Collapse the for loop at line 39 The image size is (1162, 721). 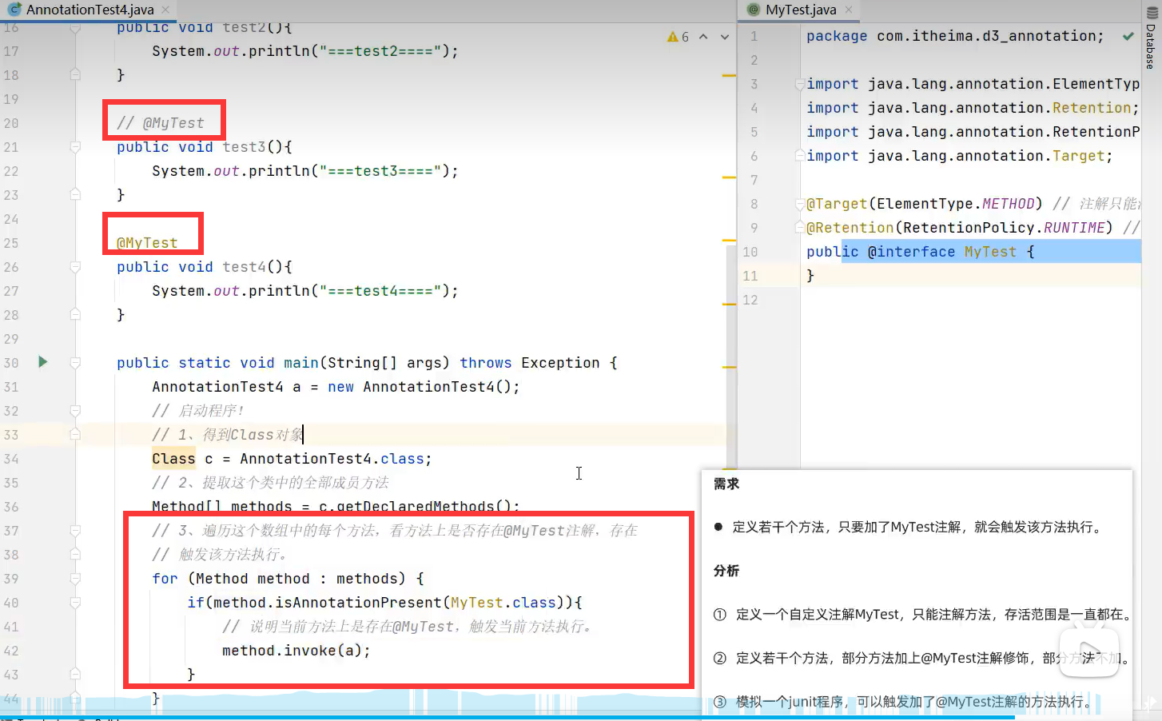pyautogui.click(x=75, y=579)
